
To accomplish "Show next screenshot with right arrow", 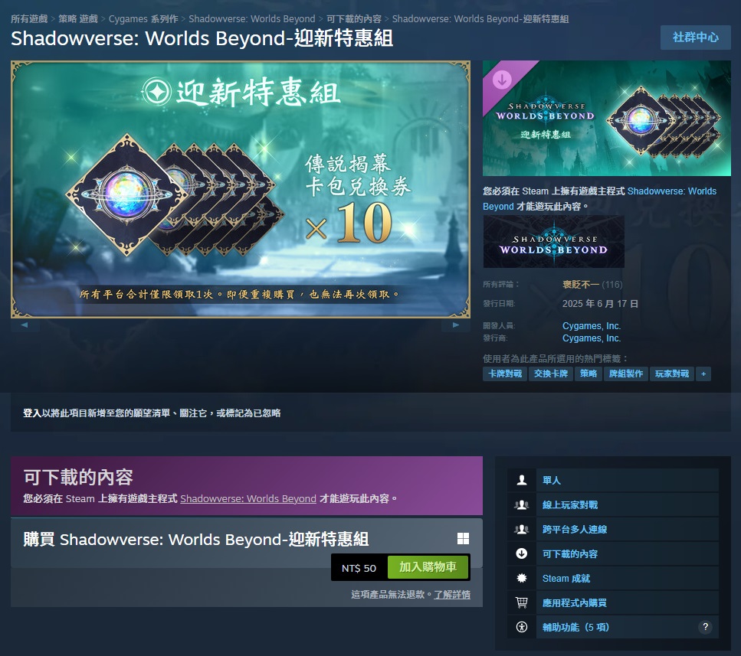I will coord(456,325).
